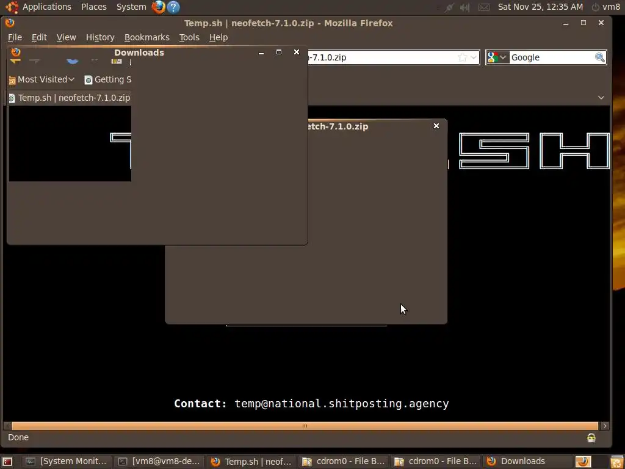Open Firefox's Help menu

coord(219,37)
